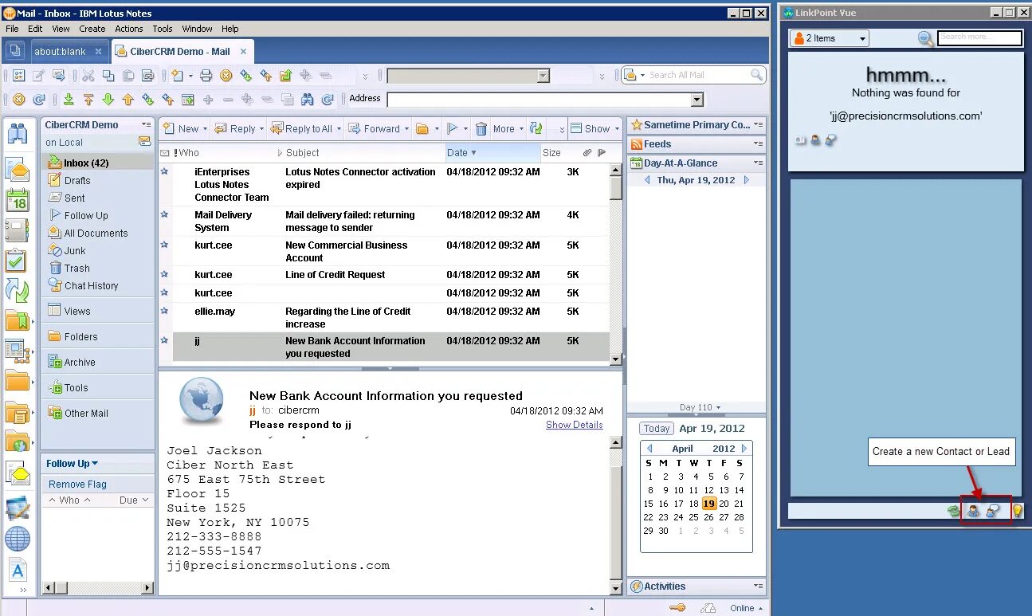Open the Create menu
Screen dimensions: 1032x616
(92, 29)
